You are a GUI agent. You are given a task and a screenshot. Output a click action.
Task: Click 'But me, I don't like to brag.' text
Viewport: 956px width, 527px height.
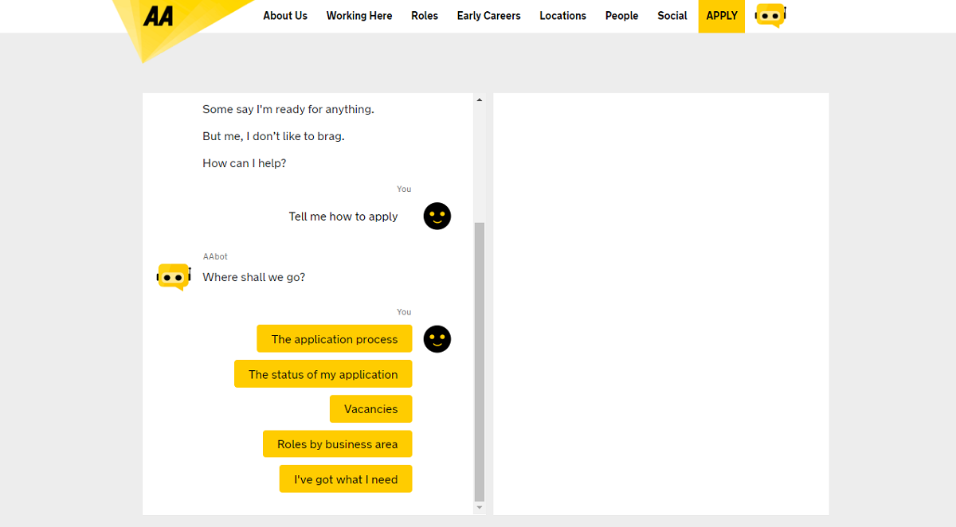273,136
